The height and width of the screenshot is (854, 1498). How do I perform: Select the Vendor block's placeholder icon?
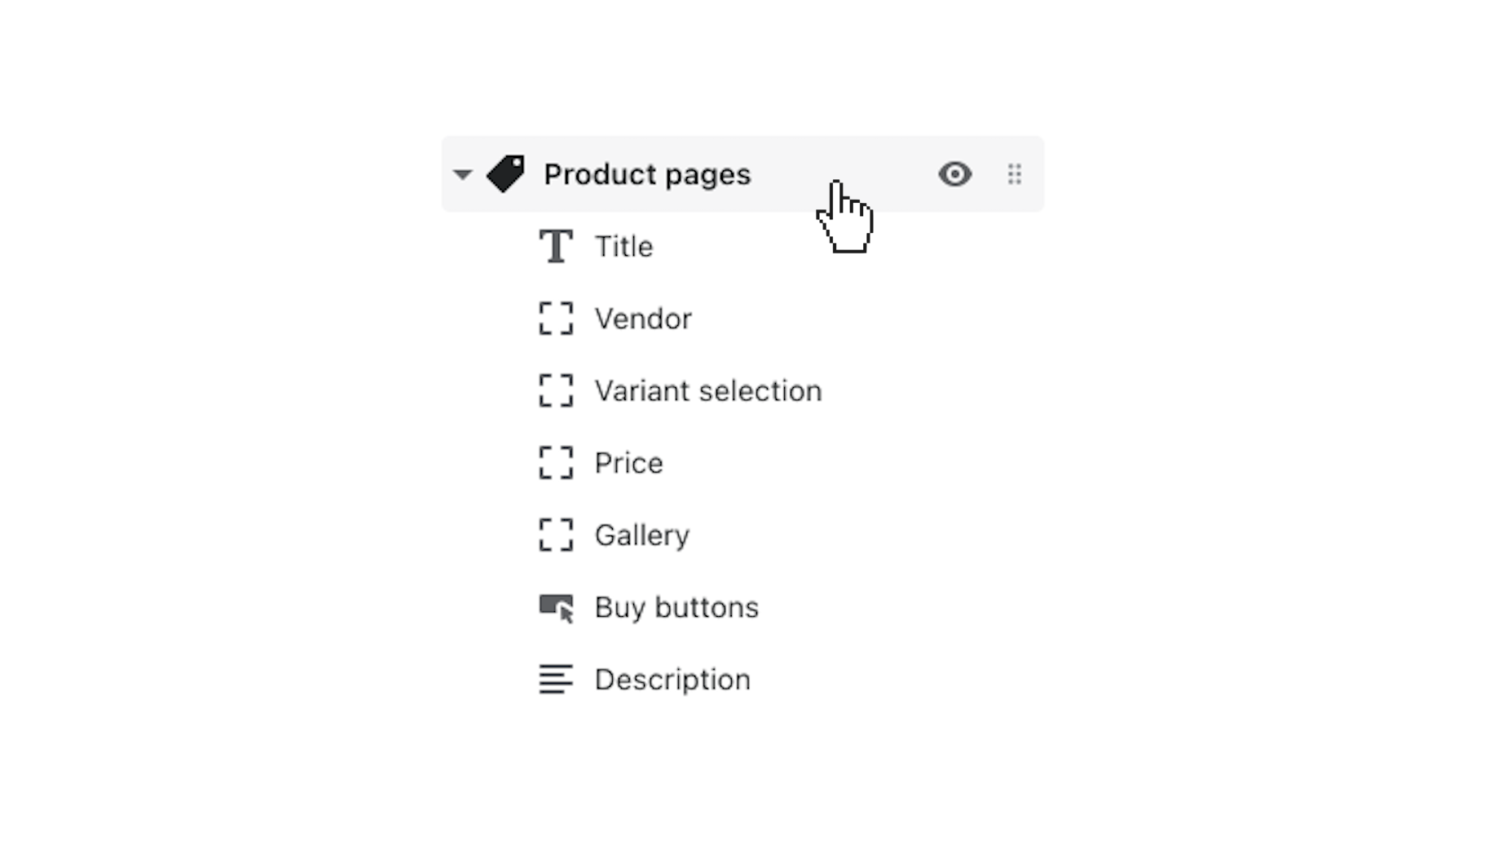[556, 319]
